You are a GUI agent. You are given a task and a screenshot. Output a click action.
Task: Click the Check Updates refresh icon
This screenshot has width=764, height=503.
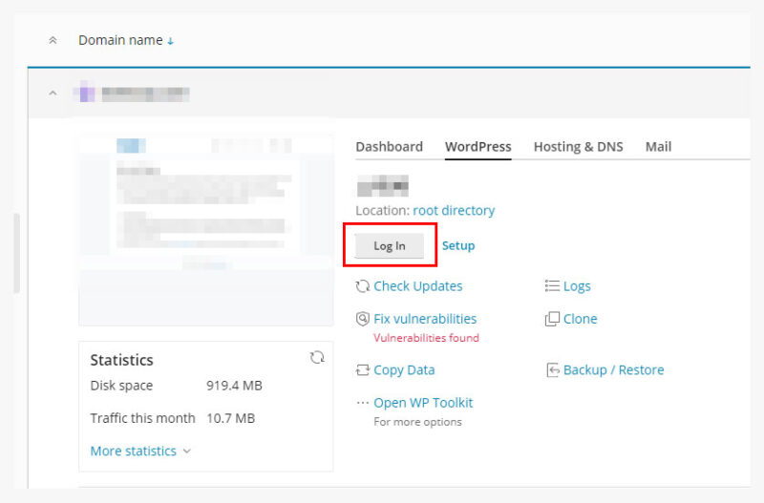[362, 286]
